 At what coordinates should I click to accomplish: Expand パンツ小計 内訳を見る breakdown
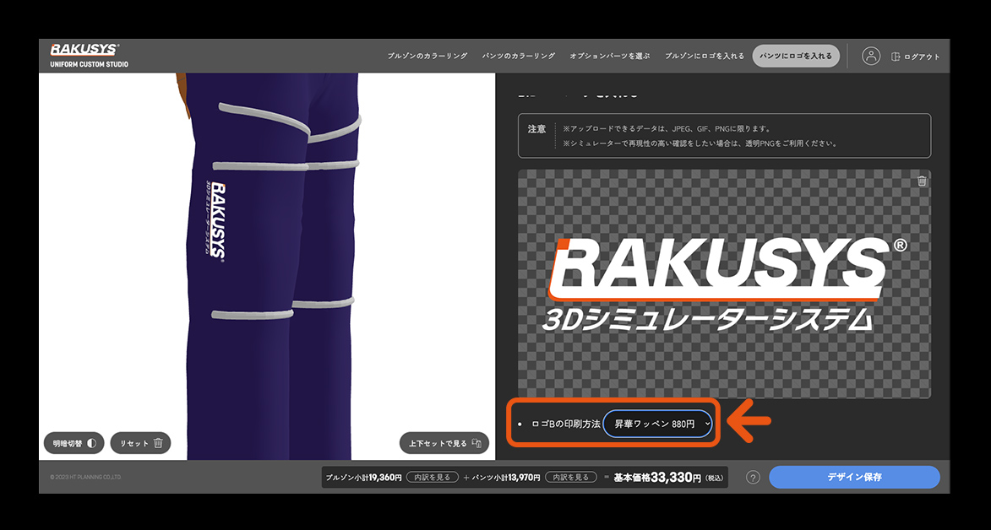570,478
